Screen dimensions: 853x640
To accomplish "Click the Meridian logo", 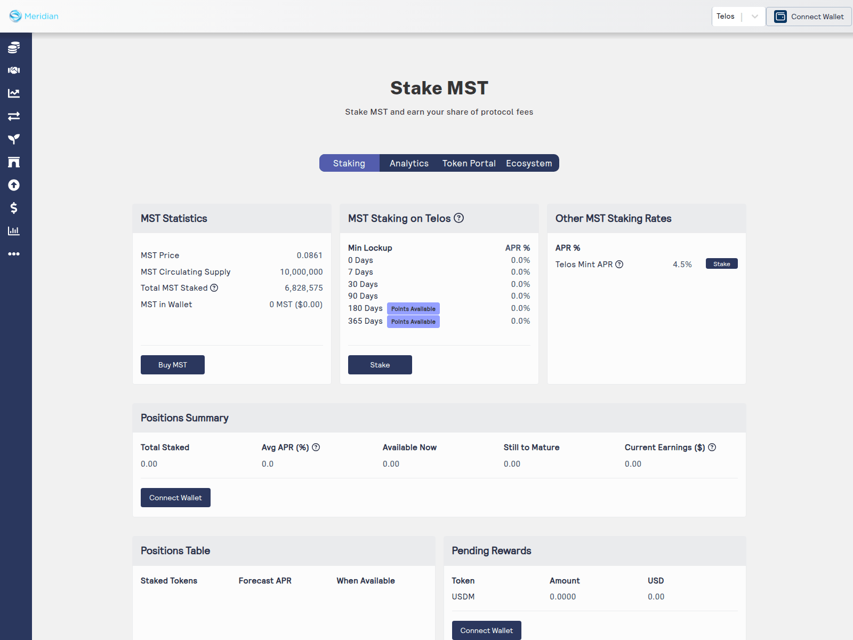I will point(34,16).
